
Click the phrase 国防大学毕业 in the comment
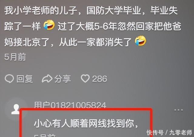[x=114, y=10]
